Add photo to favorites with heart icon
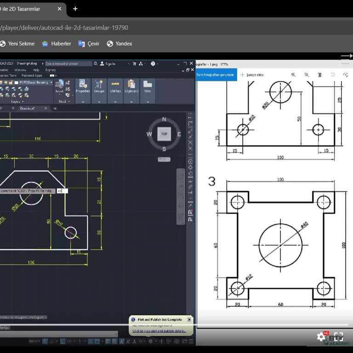Viewport: 353px width, 353px height. (x=332, y=75)
